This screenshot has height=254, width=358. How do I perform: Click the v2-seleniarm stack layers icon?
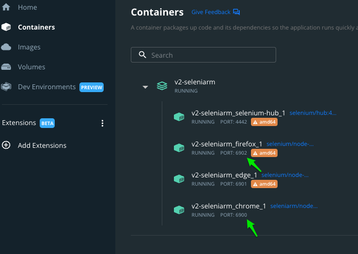tap(162, 86)
